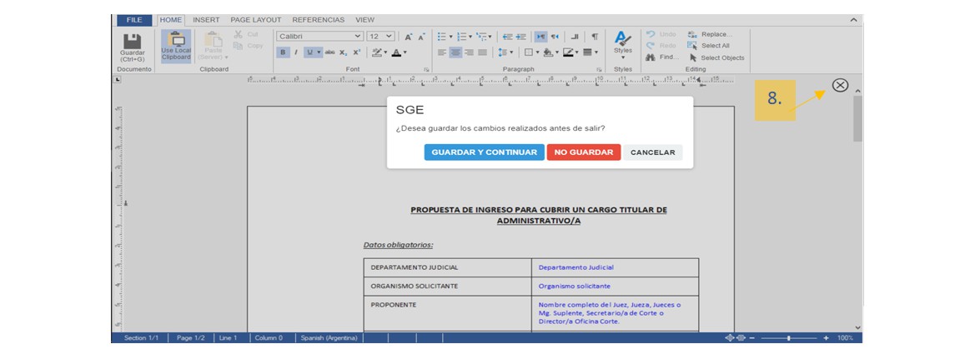Center align the paragraph
The image size is (965, 364).
455,52
